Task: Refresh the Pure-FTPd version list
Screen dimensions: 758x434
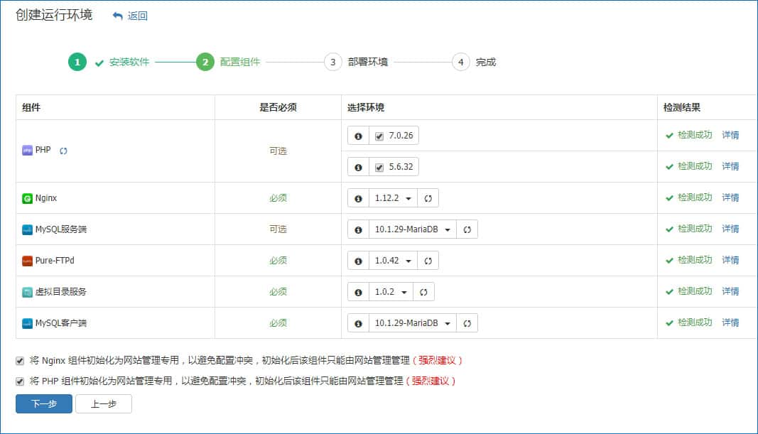Action: (428, 261)
